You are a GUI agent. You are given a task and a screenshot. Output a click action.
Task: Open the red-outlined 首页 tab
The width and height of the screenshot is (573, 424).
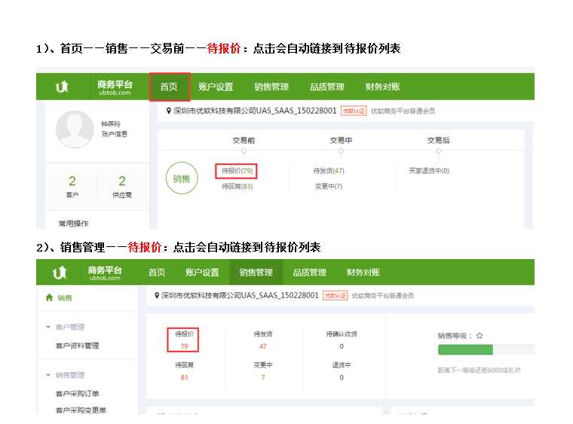tap(169, 87)
